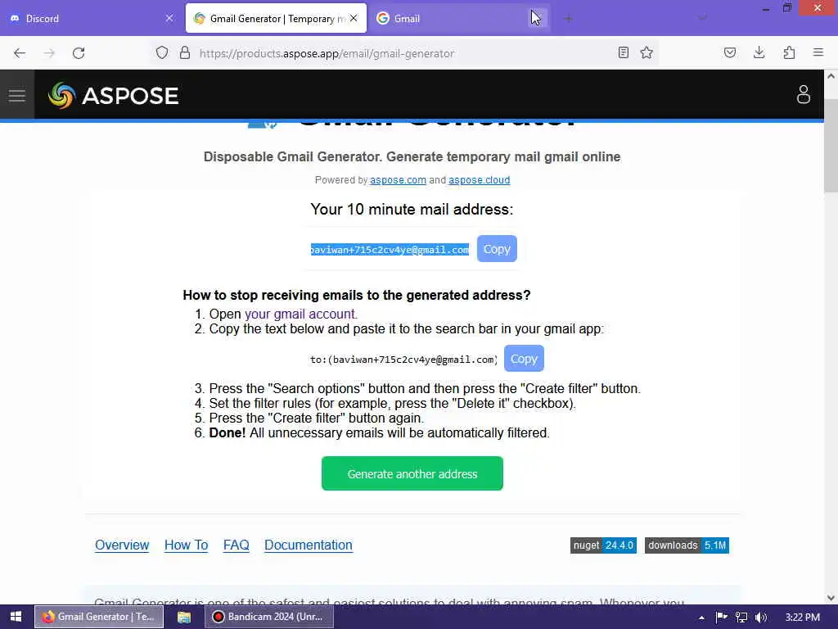Click the address bar URL field

(406, 53)
